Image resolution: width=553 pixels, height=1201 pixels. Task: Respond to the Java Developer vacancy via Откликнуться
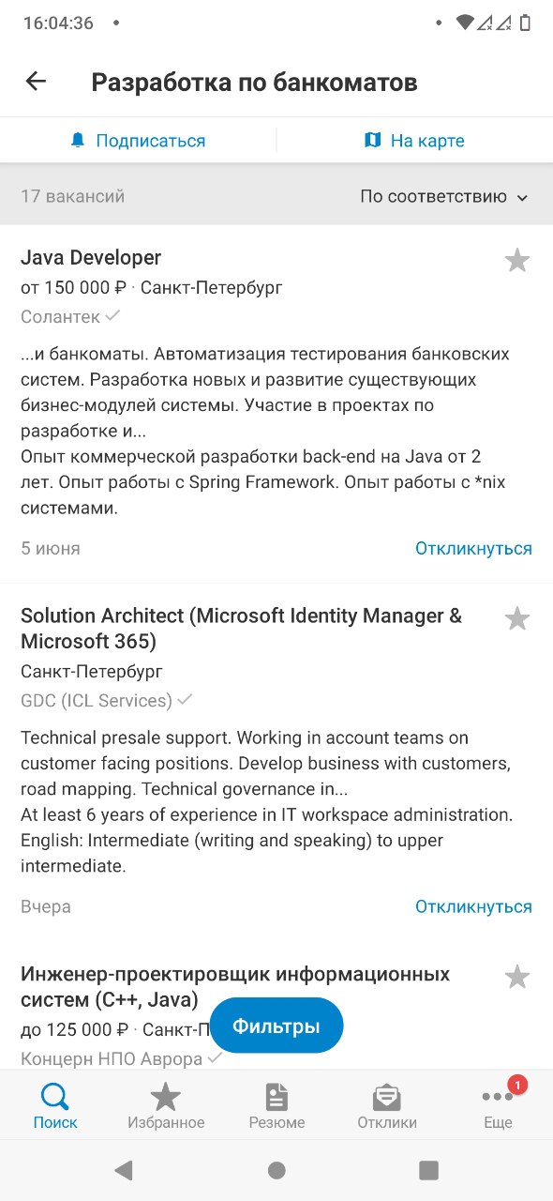tap(473, 549)
